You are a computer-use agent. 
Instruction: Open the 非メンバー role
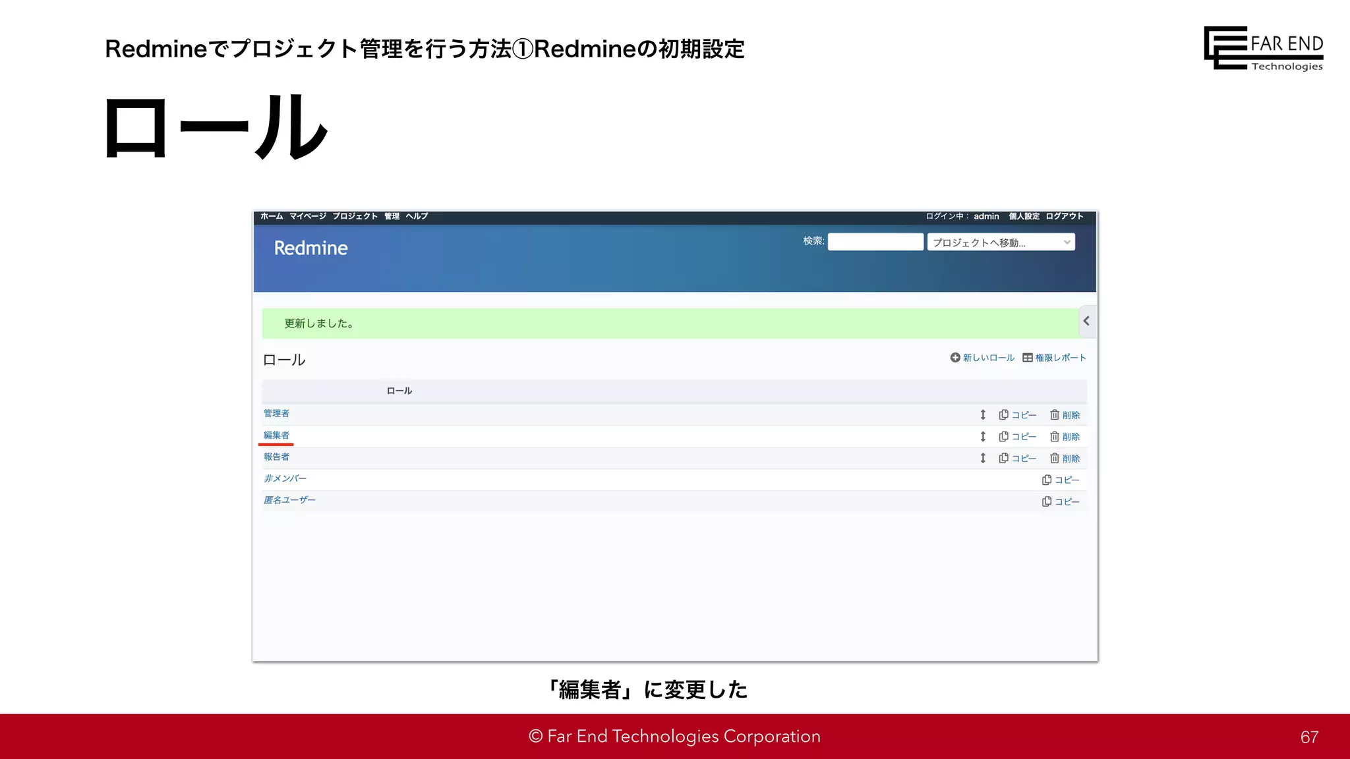(285, 478)
